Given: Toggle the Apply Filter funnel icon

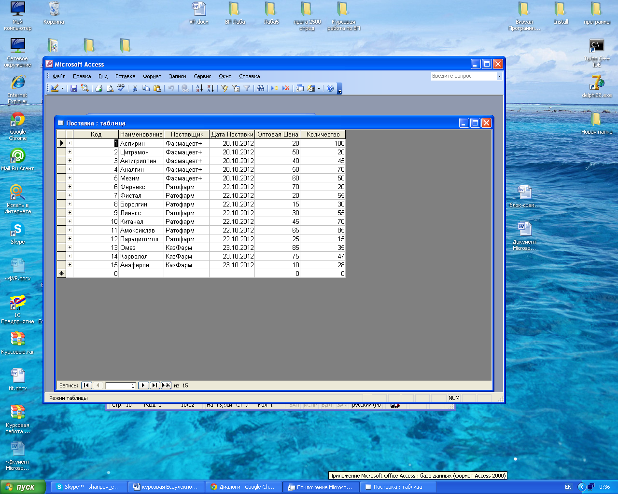Looking at the screenshot, I should (247, 88).
